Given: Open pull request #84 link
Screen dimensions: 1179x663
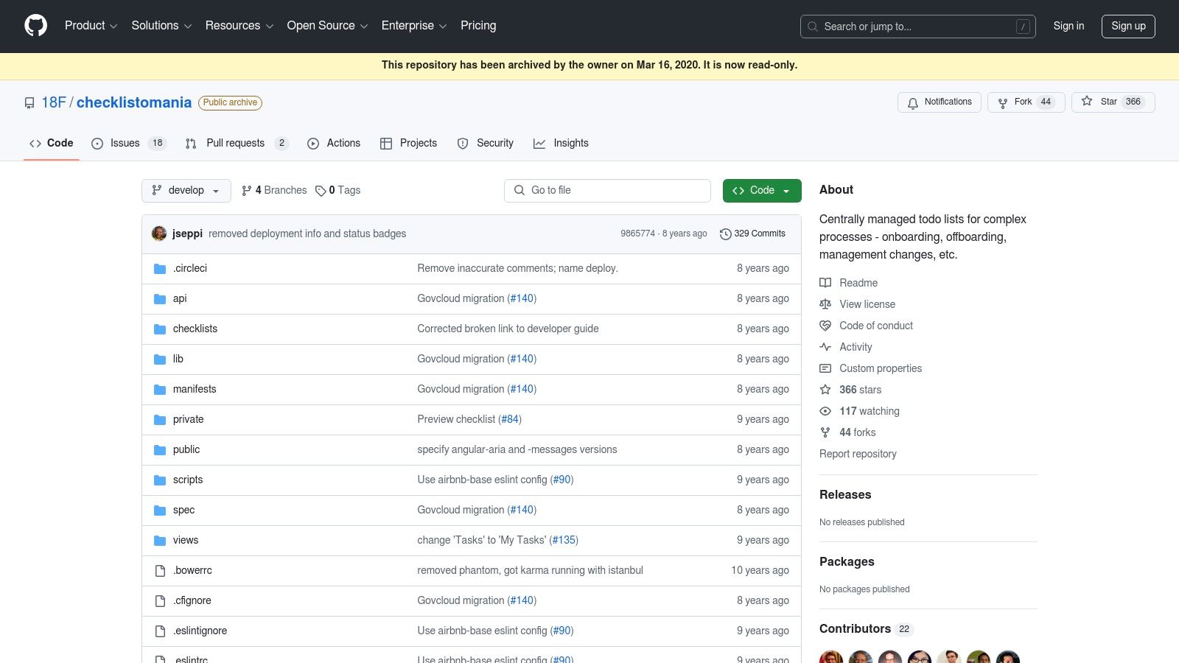Looking at the screenshot, I should (510, 420).
